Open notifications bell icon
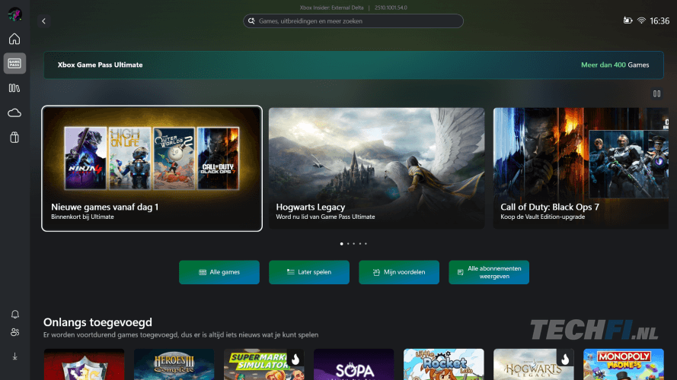Image resolution: width=677 pixels, height=380 pixels. coord(14,314)
